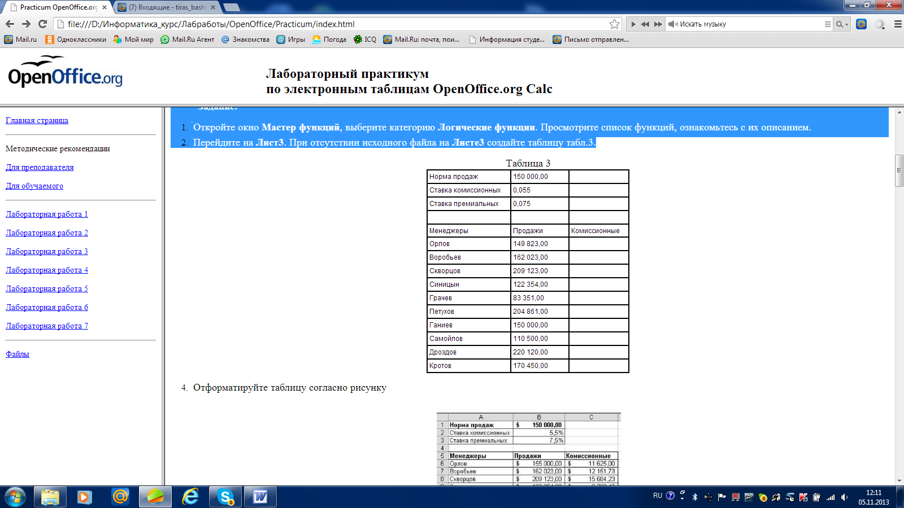Viewport: 904px width, 508px height.
Task: Go back with the browser back arrow
Action: tap(10, 24)
